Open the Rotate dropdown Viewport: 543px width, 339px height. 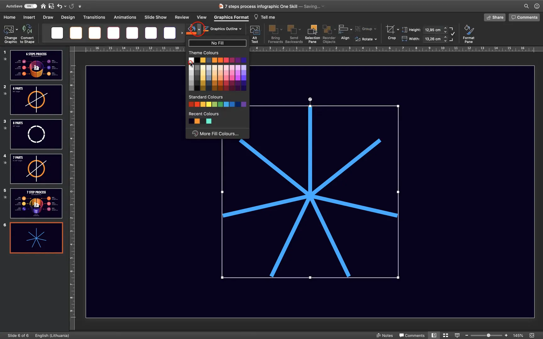(366, 39)
